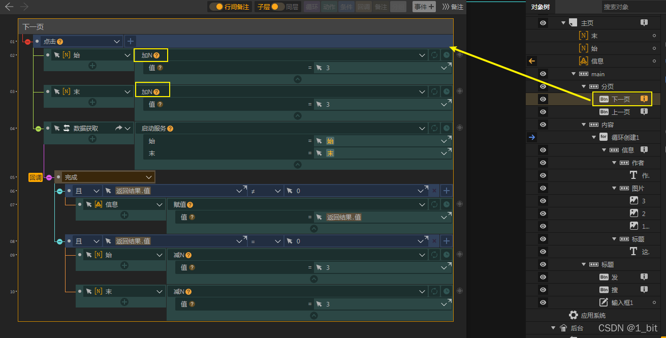The height and width of the screenshot is (338, 666).
Task: Collapse the 循环创建1 tree node
Action: coord(594,137)
